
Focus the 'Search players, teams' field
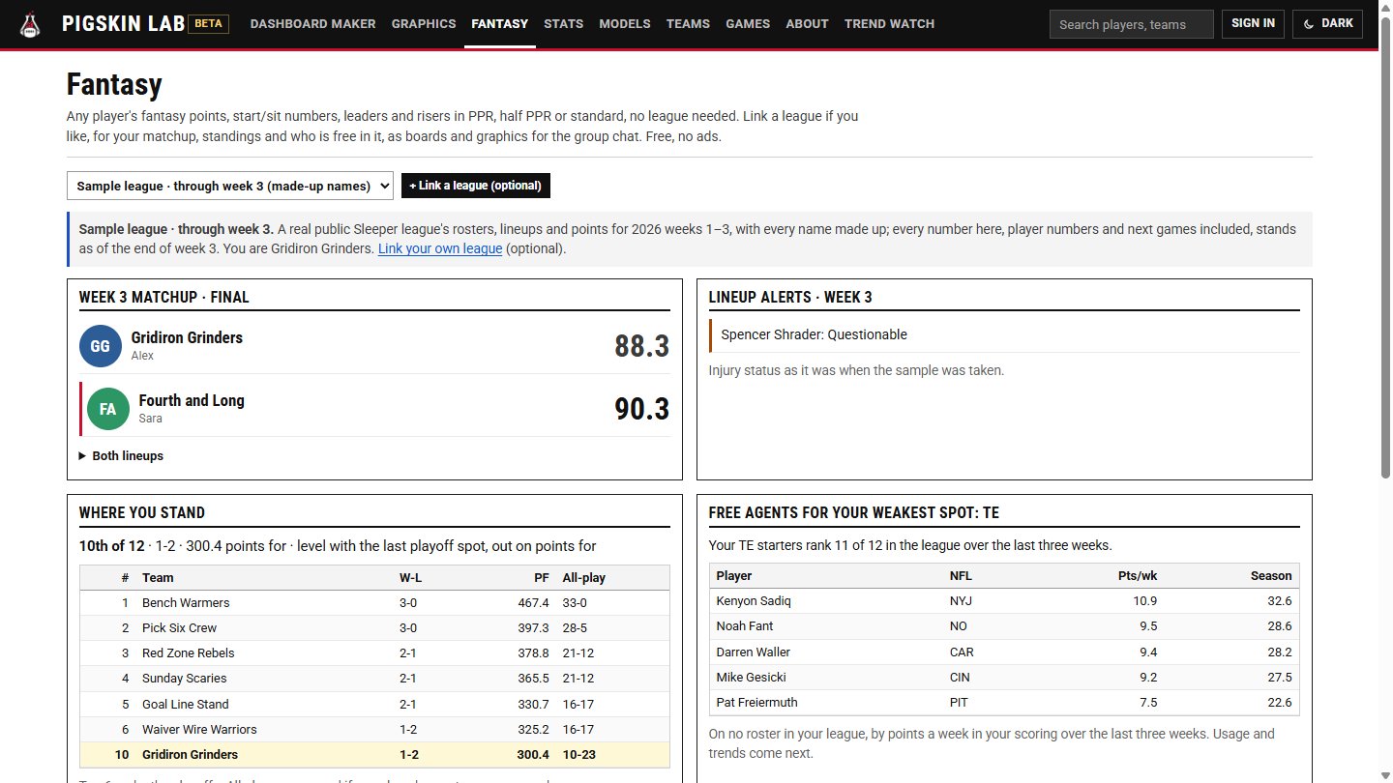pos(1132,24)
